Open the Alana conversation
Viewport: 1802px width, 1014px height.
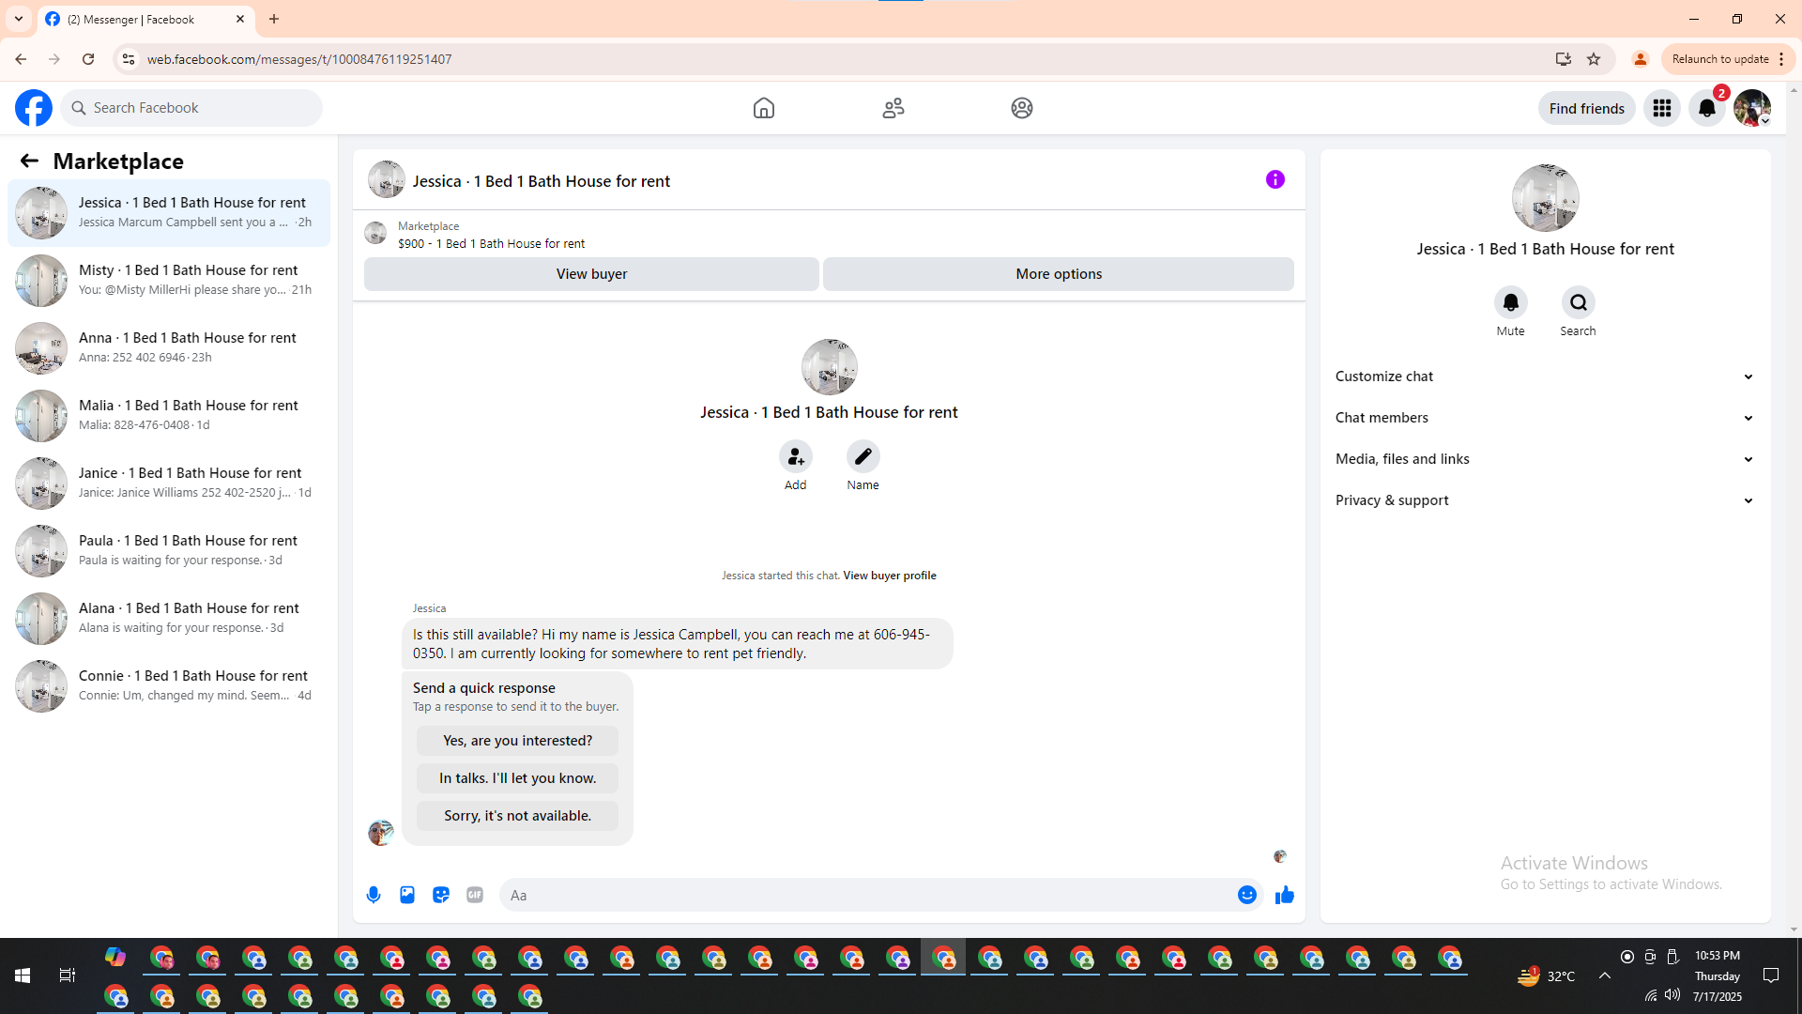[x=169, y=619]
